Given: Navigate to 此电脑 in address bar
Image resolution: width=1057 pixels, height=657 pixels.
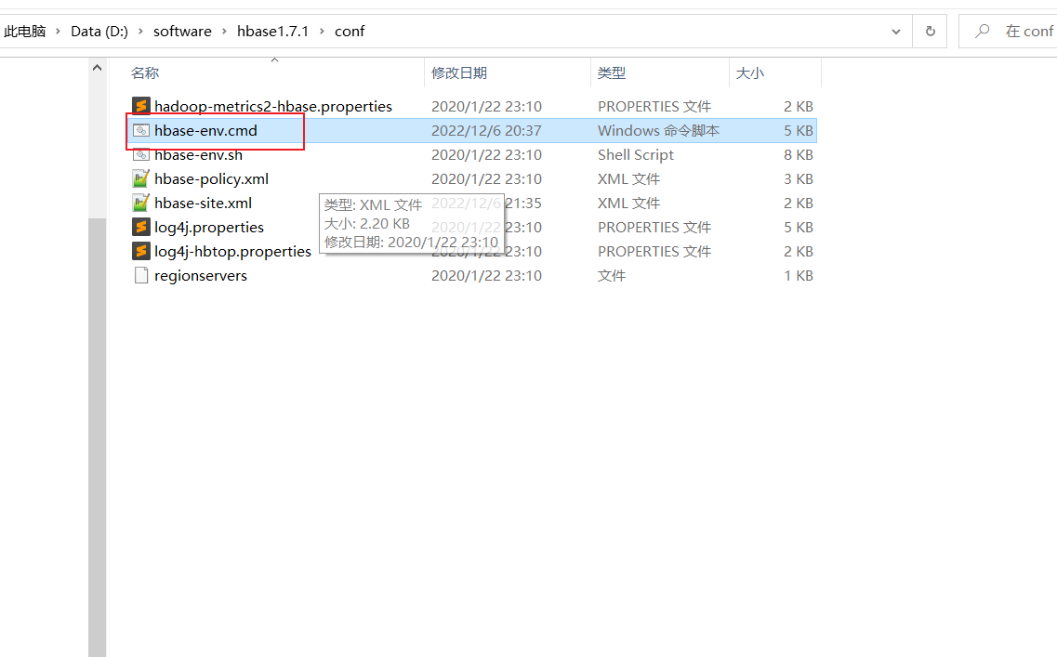Looking at the screenshot, I should pos(25,31).
